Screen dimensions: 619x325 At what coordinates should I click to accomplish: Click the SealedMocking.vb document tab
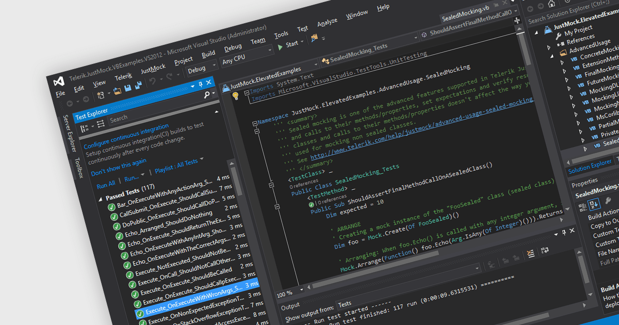[465, 13]
